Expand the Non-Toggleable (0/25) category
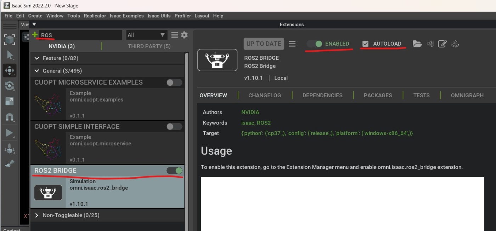 pyautogui.click(x=36, y=215)
